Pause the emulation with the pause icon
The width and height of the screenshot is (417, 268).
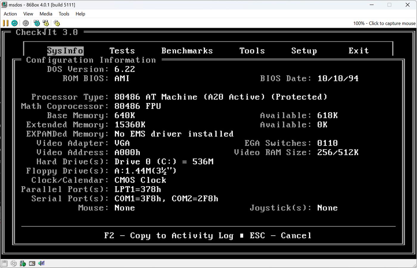[6, 23]
